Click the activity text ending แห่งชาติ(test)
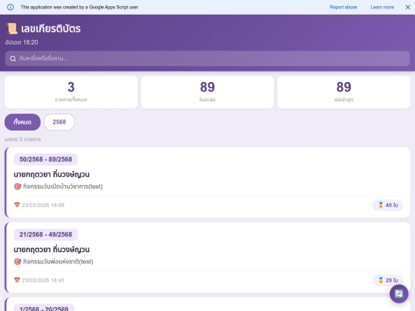This screenshot has width=415, height=311. (58, 262)
